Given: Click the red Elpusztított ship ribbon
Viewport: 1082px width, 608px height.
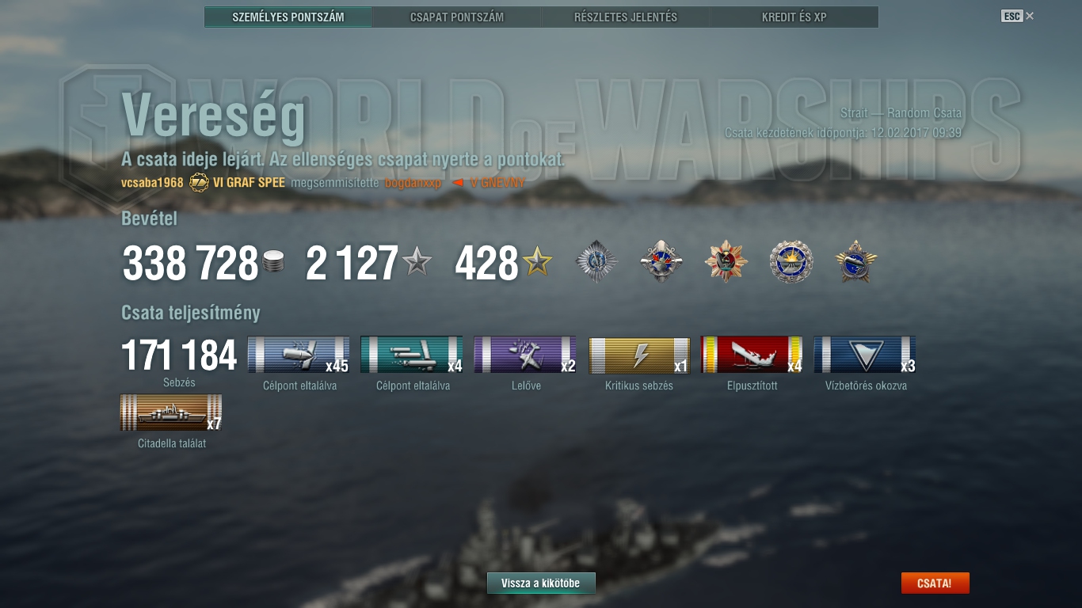Looking at the screenshot, I should tap(752, 355).
